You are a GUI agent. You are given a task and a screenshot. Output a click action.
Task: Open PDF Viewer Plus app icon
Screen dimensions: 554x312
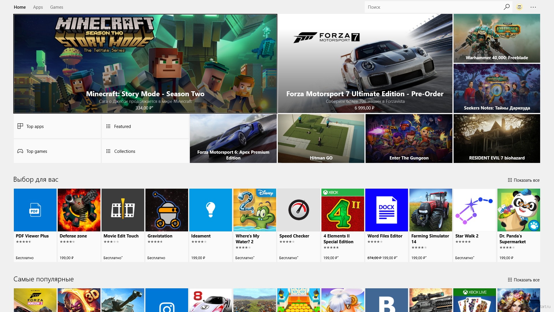(x=35, y=210)
